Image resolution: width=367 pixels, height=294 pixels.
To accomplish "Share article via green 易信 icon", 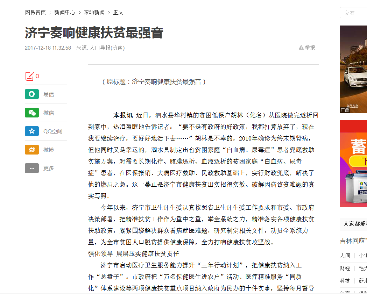I will pos(32,94).
